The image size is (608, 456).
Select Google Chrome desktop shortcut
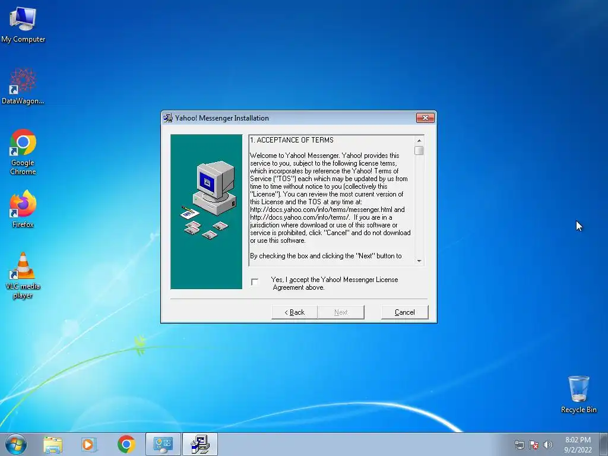pos(23,152)
